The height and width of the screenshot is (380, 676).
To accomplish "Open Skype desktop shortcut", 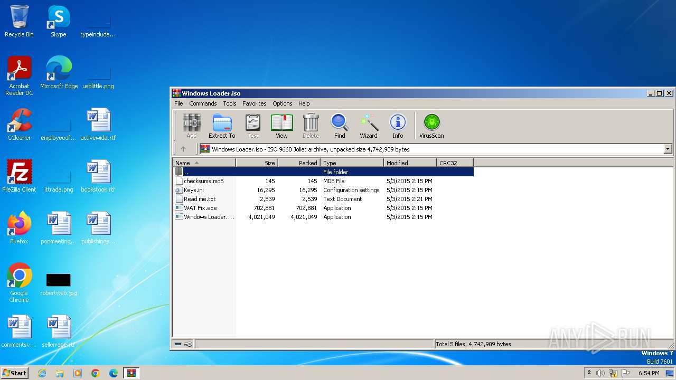I will tap(58, 21).
